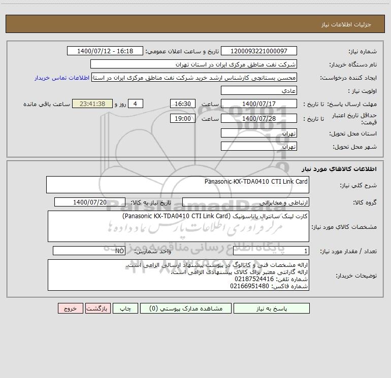Click response deadline date 1400/07/17
The image size is (391, 378).
point(259,104)
